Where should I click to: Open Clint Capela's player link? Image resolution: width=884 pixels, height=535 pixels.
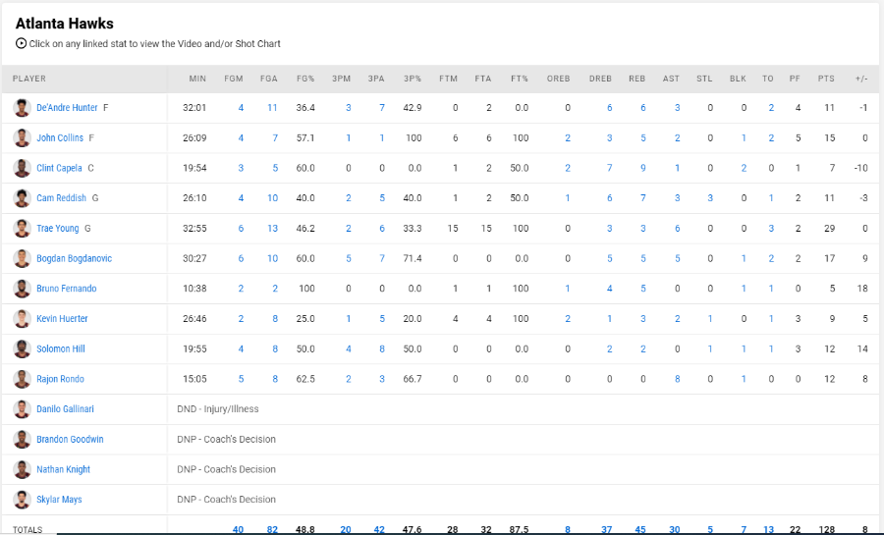tap(59, 168)
